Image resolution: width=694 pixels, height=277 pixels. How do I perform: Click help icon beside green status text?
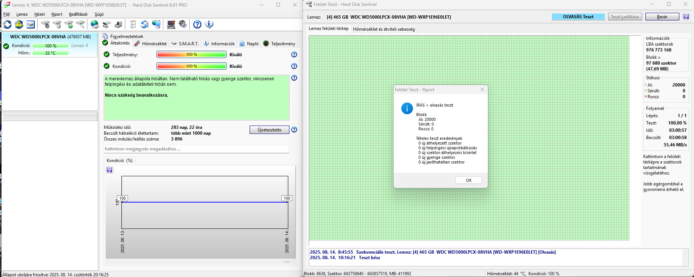[x=294, y=78]
